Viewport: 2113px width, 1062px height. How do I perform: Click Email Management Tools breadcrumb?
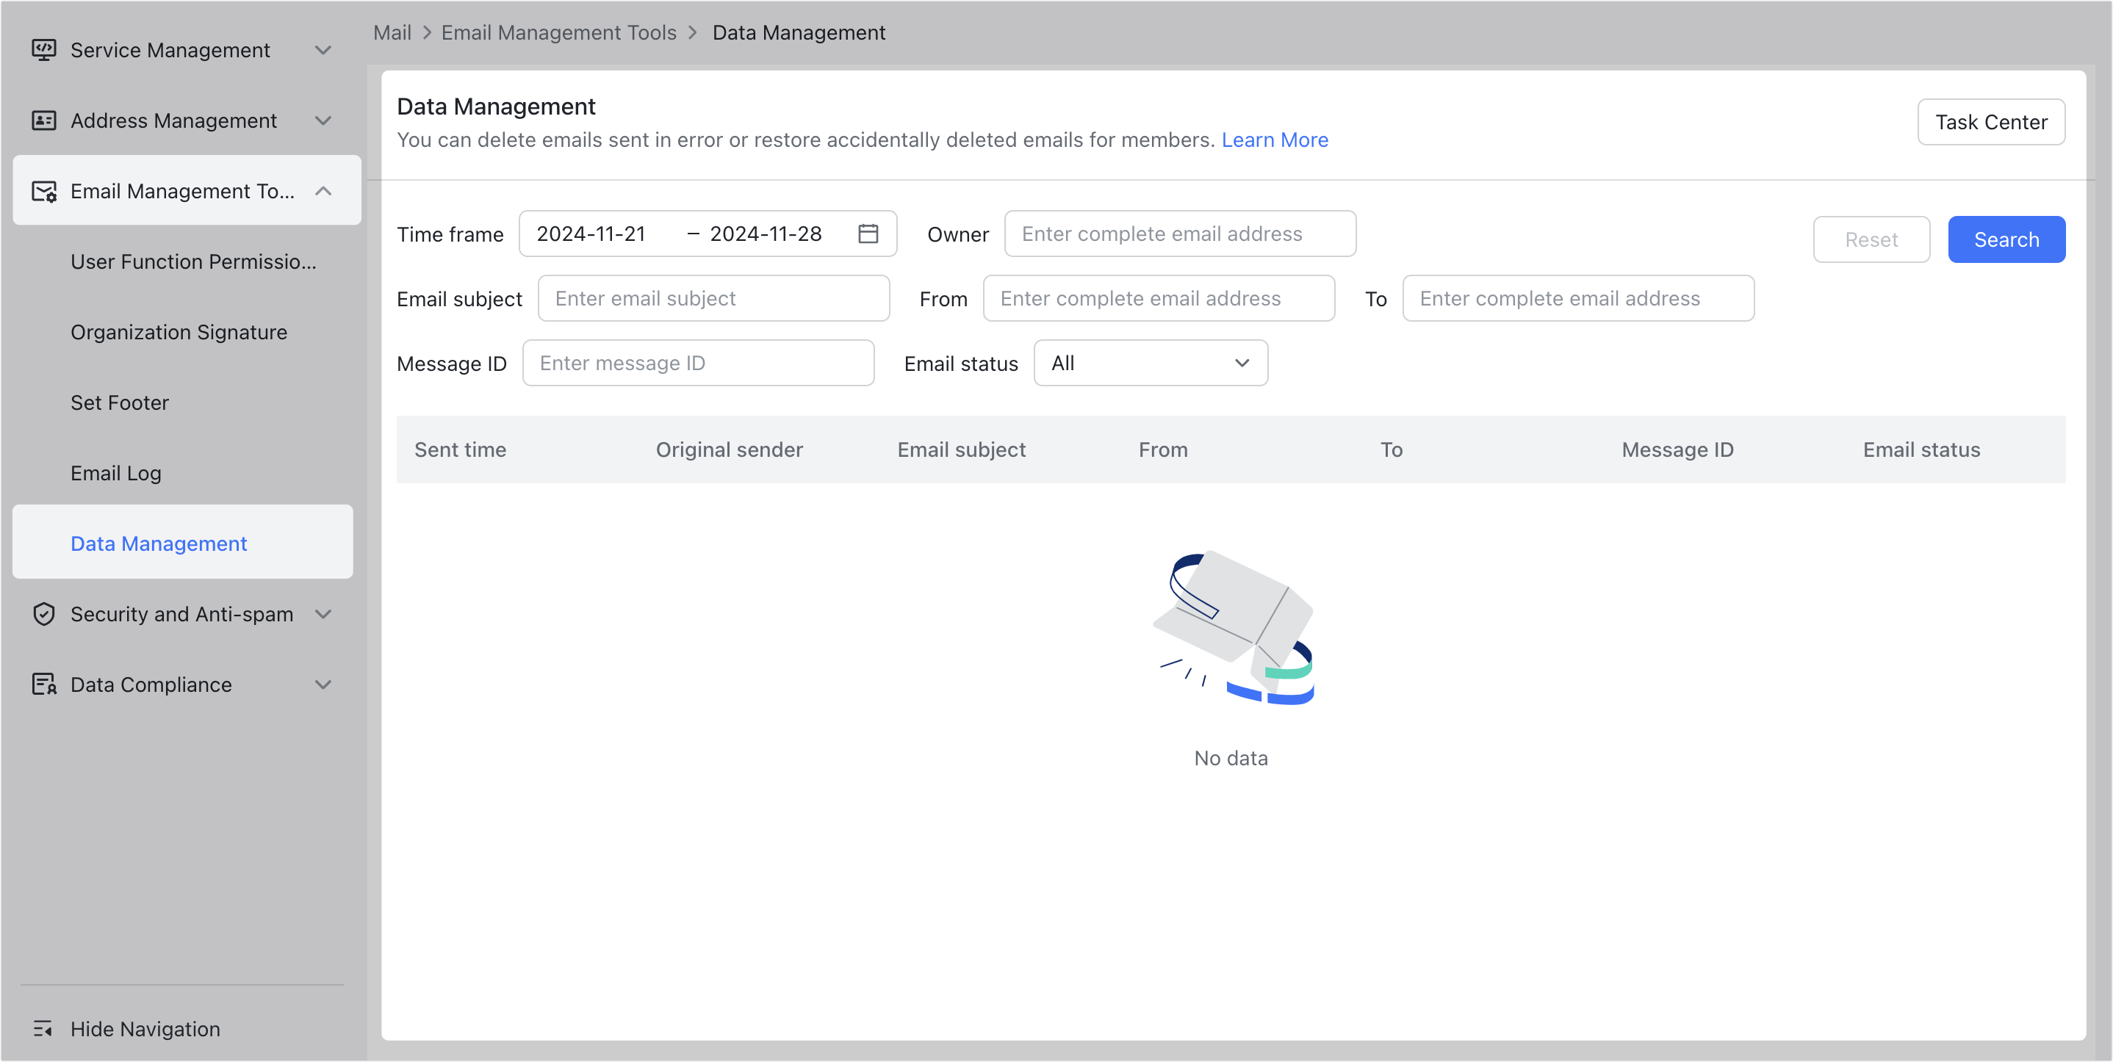coord(558,33)
